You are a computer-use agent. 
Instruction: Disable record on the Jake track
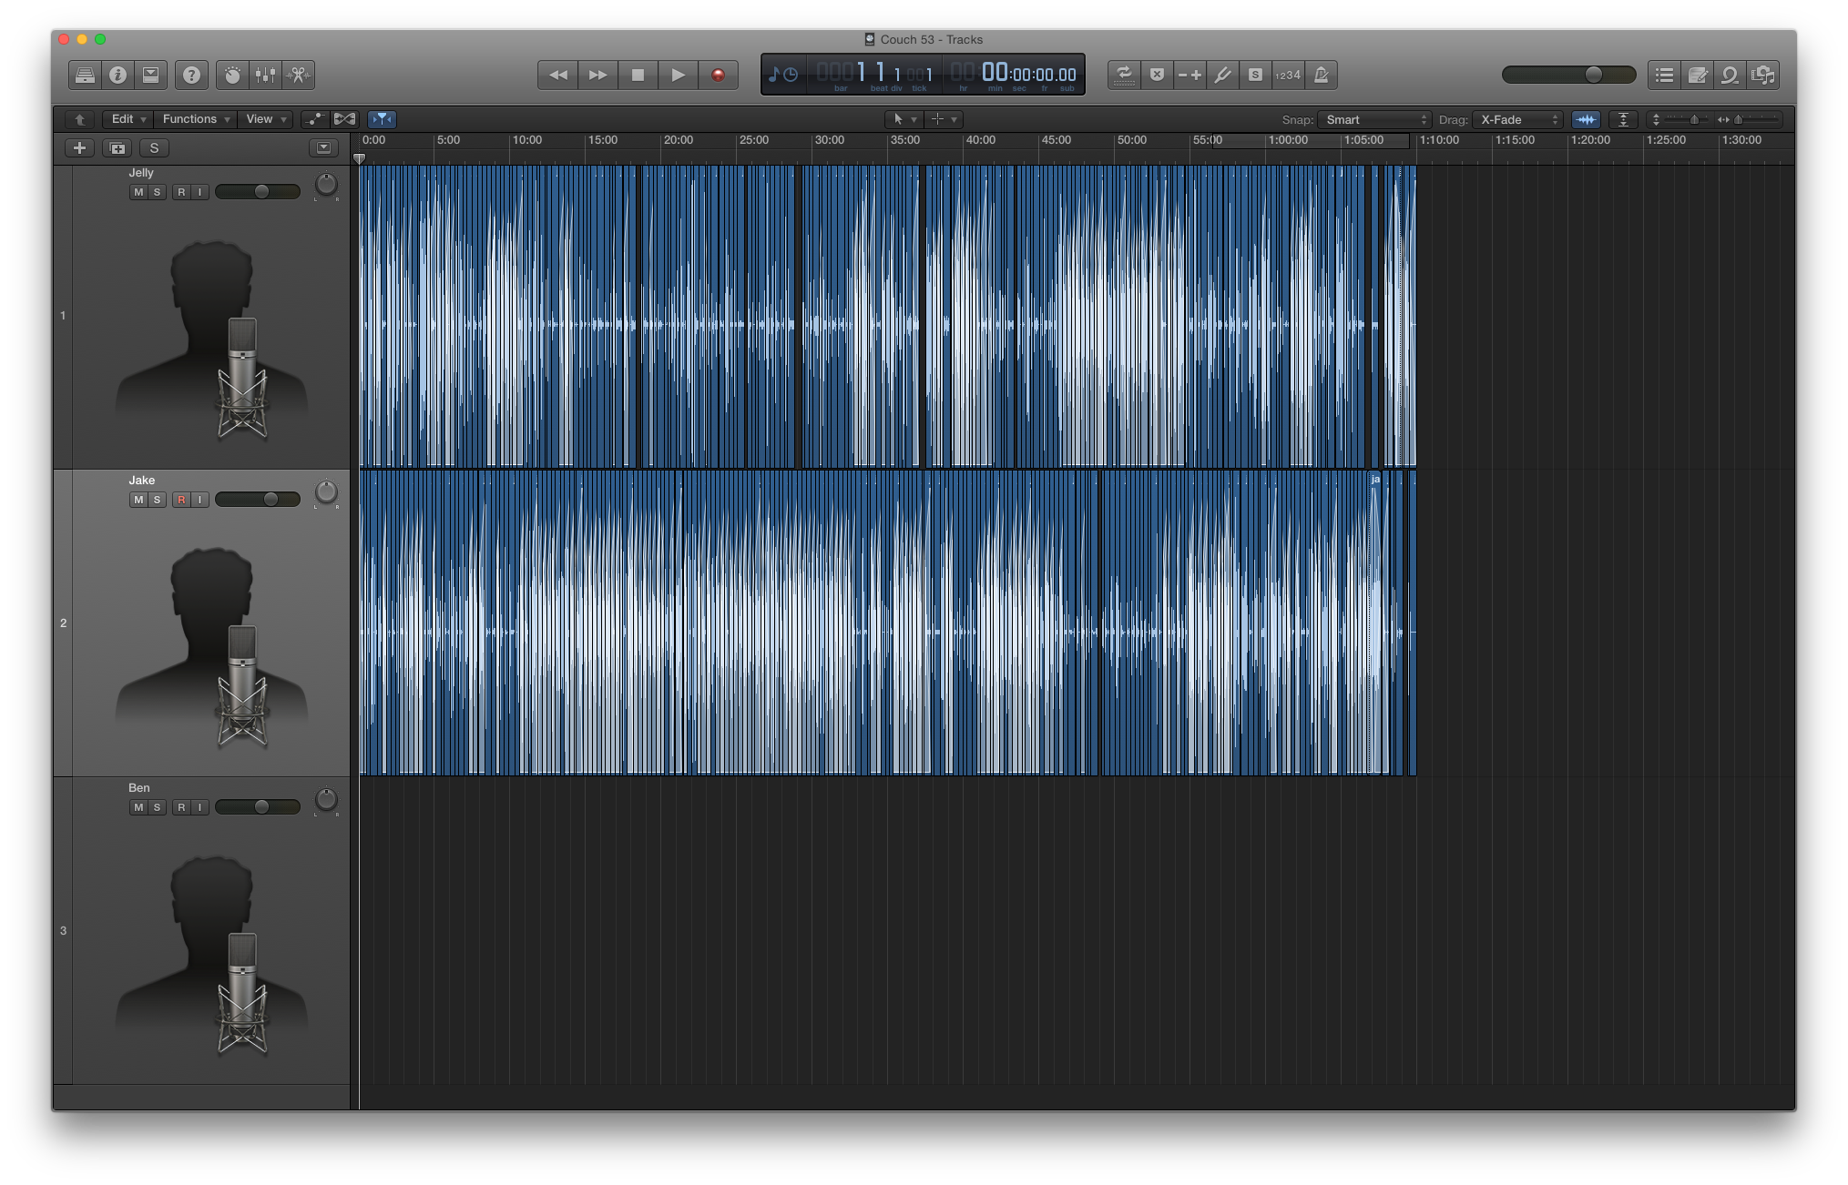181,500
